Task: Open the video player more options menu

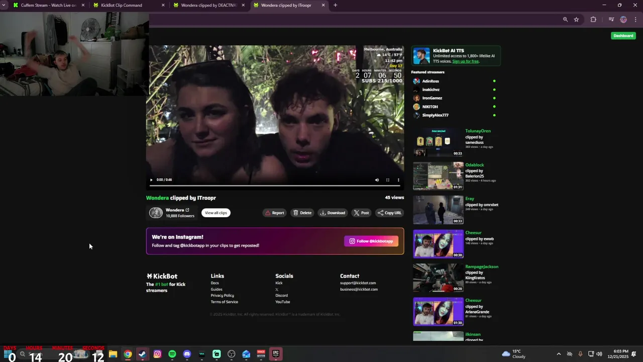Action: pyautogui.click(x=398, y=179)
